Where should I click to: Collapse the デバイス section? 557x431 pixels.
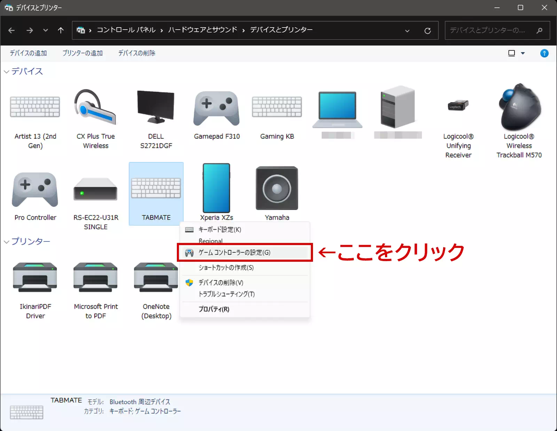tap(7, 72)
